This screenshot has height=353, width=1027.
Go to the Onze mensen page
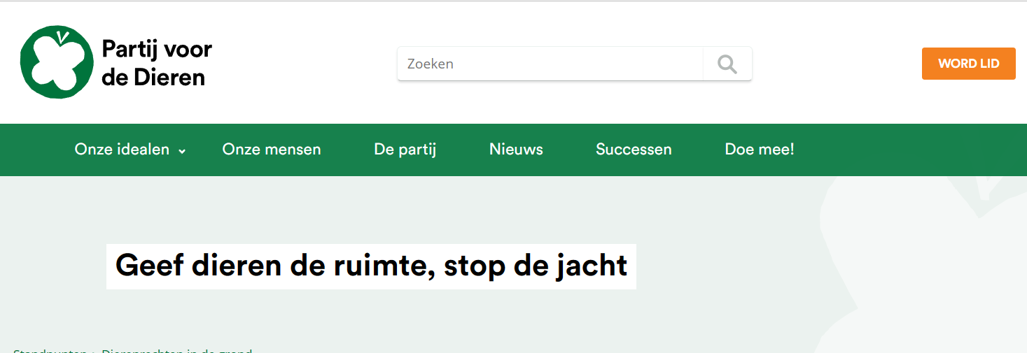[272, 150]
